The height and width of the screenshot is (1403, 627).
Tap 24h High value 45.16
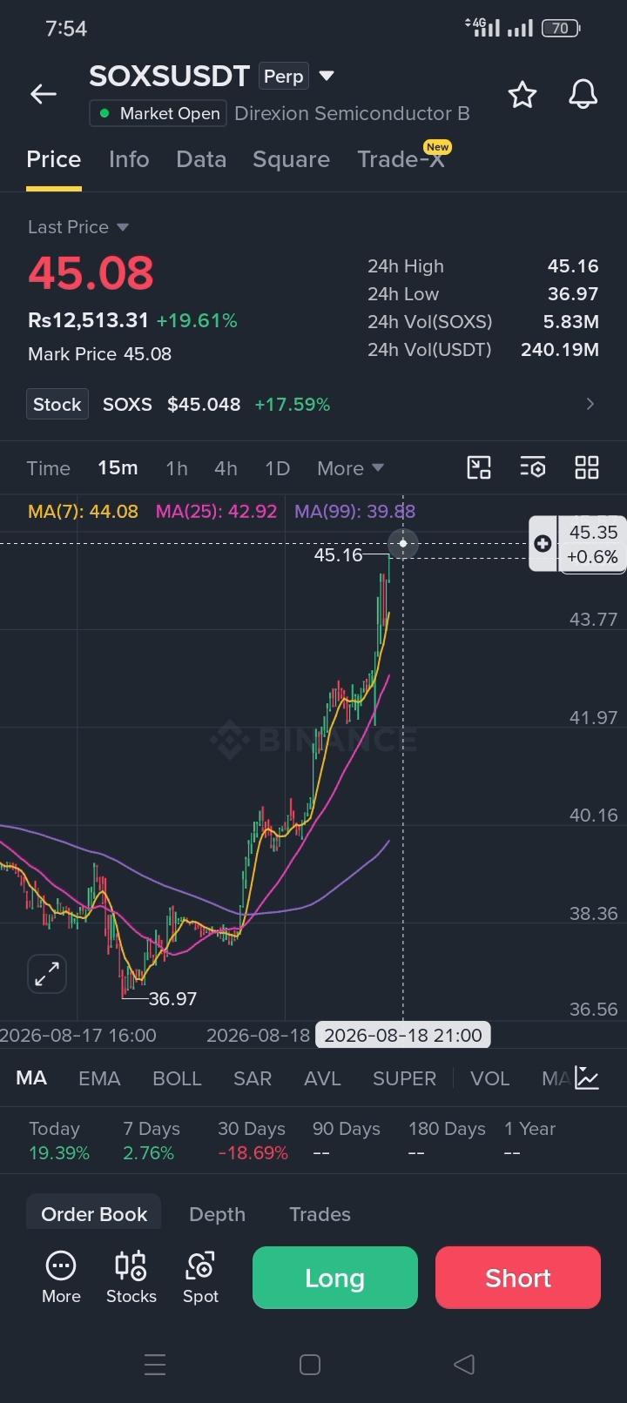pos(573,266)
